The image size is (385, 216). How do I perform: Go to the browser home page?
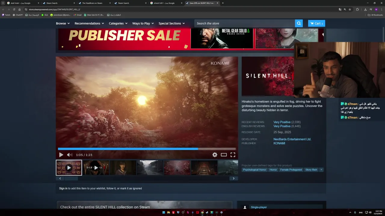(20, 9)
